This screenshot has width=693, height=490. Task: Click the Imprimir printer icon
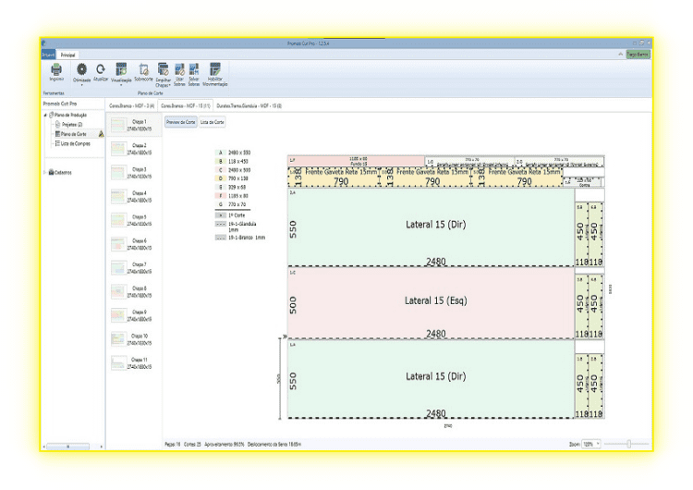[56, 71]
